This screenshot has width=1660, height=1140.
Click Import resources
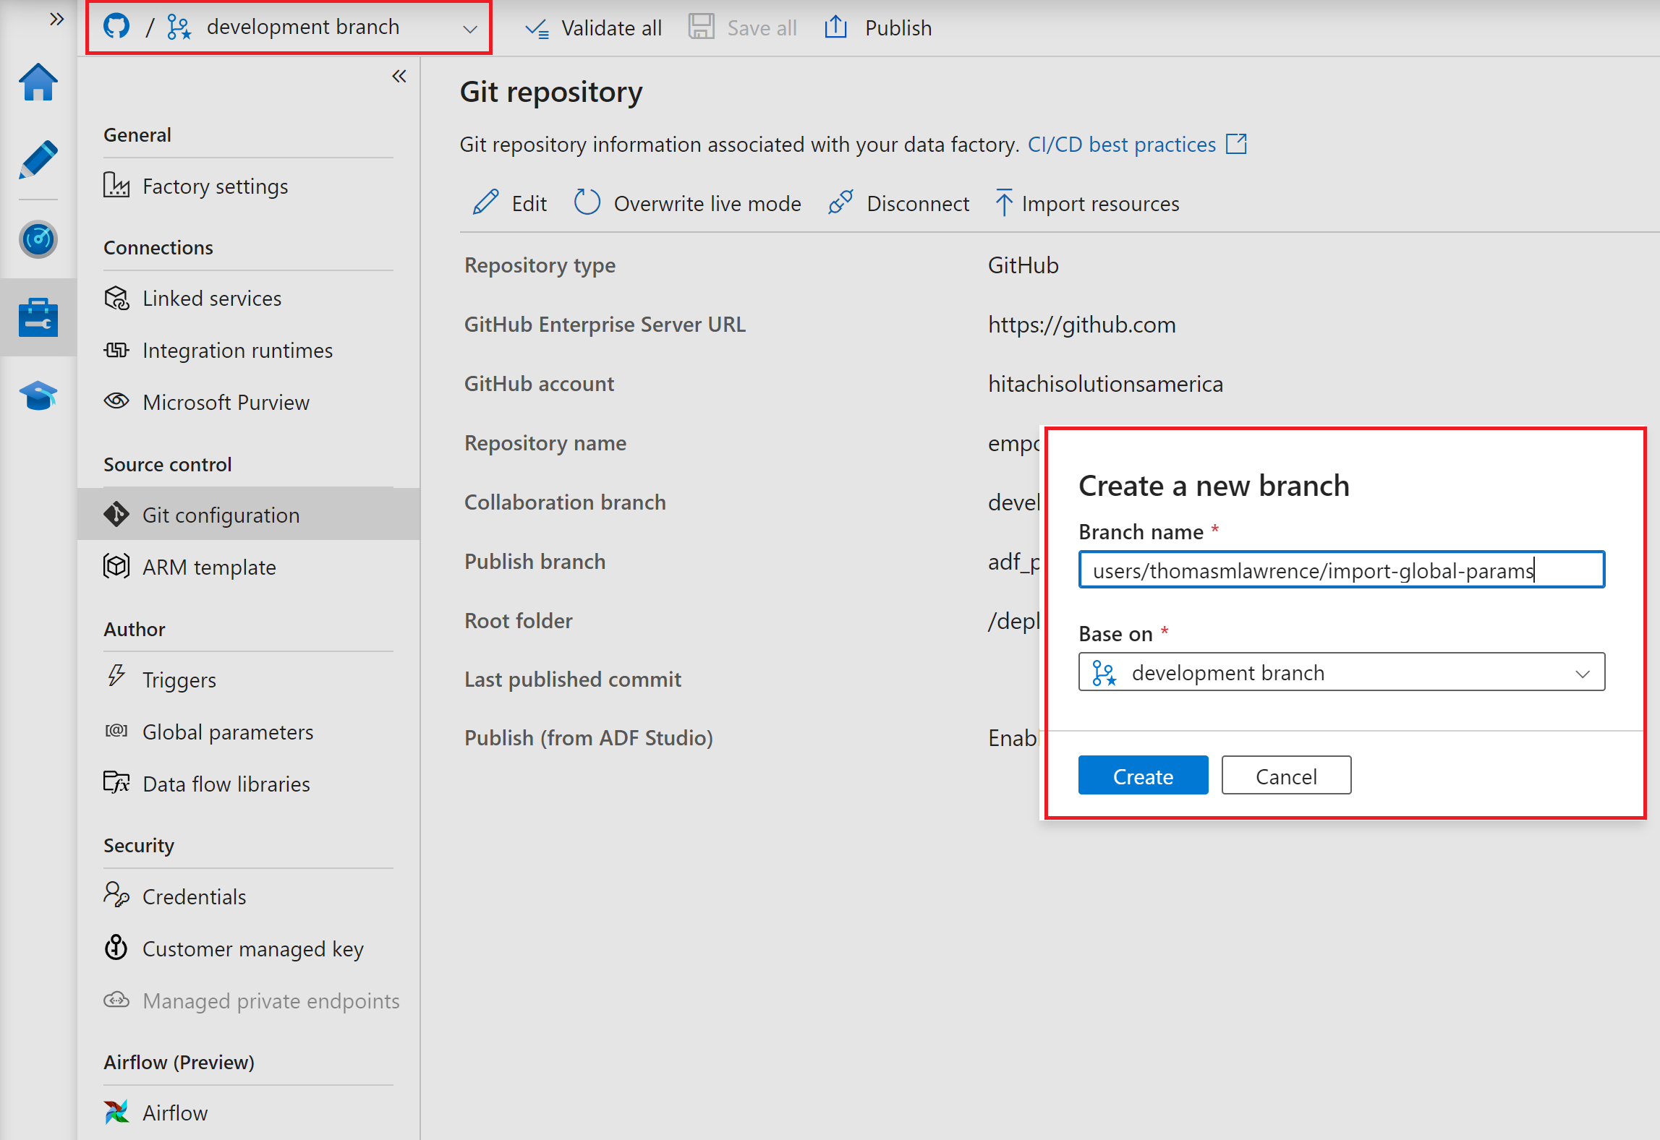pyautogui.click(x=1087, y=204)
